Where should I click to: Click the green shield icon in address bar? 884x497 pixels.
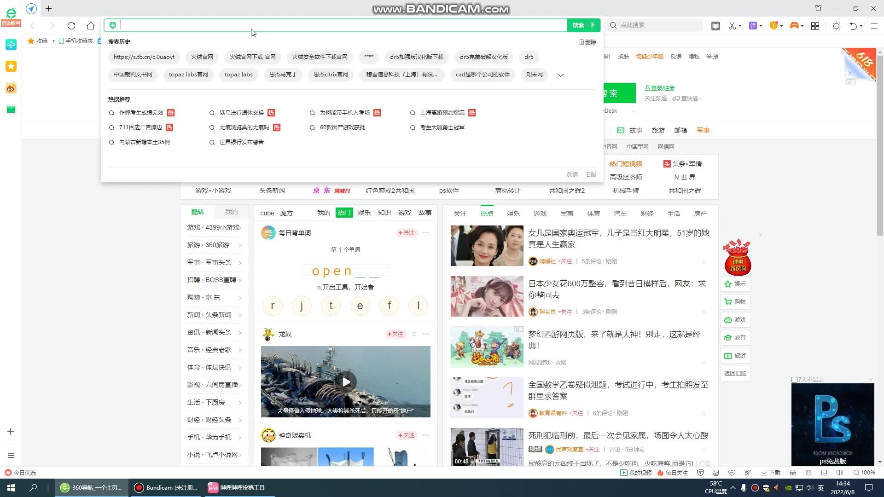[x=113, y=25]
